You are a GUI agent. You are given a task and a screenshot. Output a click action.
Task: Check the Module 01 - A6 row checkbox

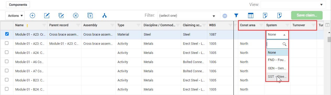pos(7,62)
